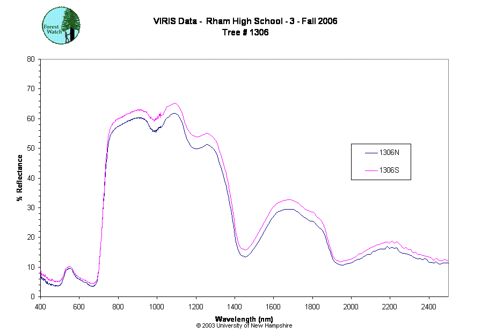489x334 pixels.
Task: Select the chart title's first line
Action: tap(245, 21)
